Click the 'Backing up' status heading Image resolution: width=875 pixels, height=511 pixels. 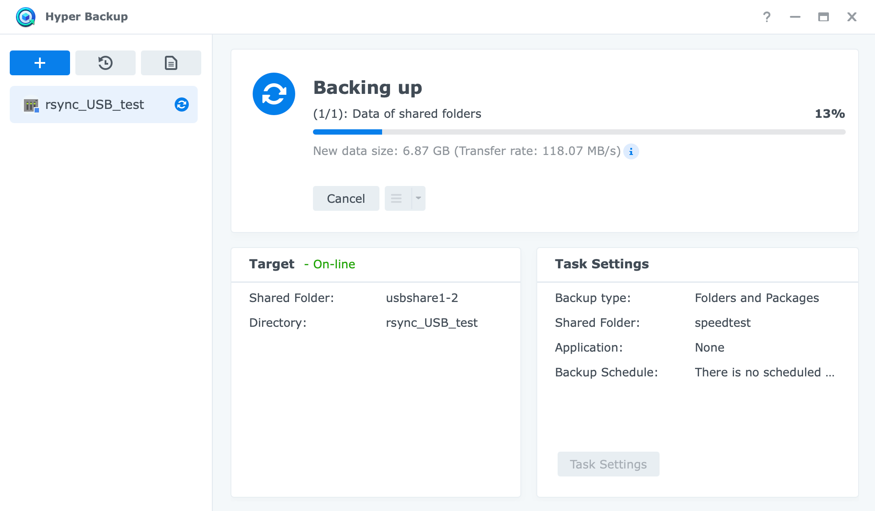coord(367,88)
